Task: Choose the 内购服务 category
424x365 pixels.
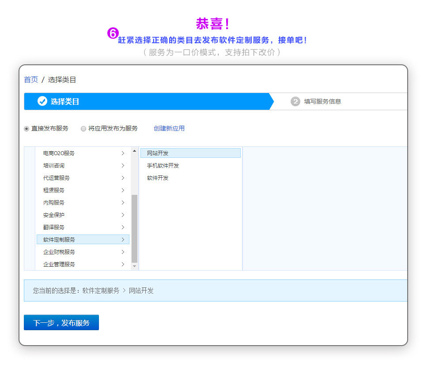Action: click(83, 202)
